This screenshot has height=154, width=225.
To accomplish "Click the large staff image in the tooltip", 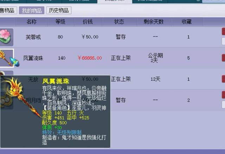I will click(21, 97).
